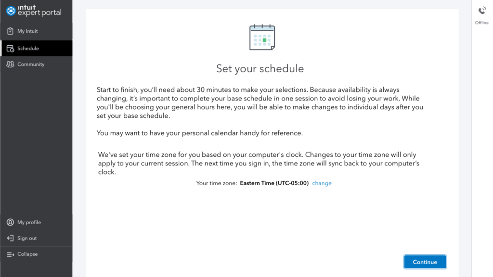The image size is (493, 277).
Task: Click the Set your schedule heading
Action: 260,68
